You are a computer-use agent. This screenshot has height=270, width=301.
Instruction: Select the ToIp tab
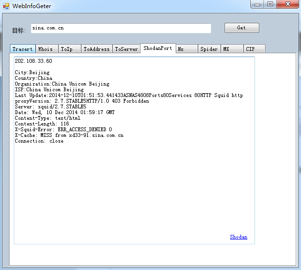click(69, 49)
